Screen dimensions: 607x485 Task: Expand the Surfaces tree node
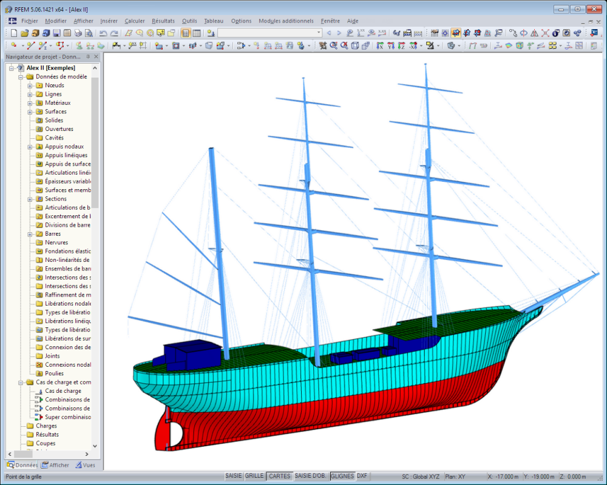tap(30, 112)
